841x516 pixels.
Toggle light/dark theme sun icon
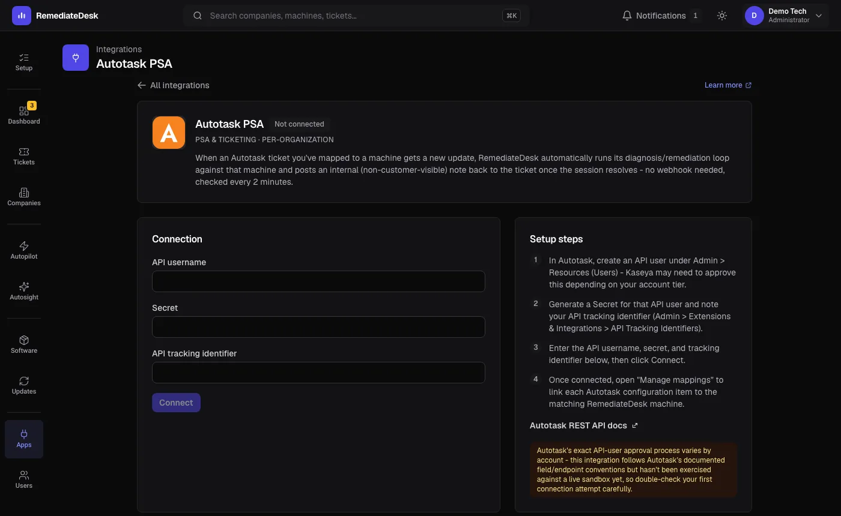click(722, 16)
